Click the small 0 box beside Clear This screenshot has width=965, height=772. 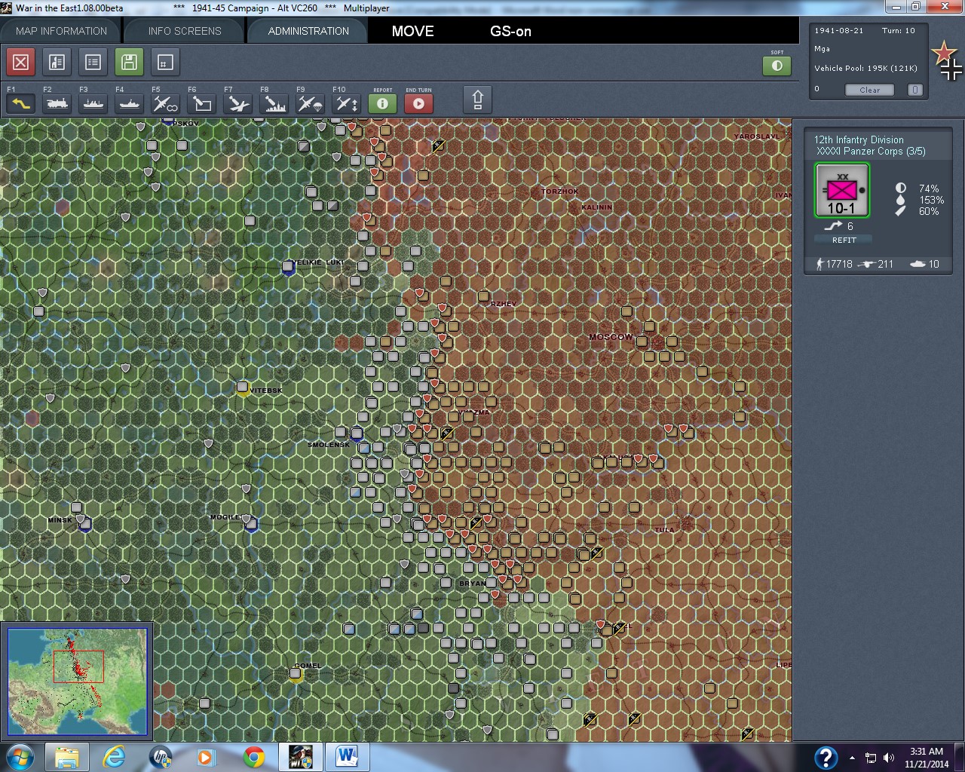point(915,90)
